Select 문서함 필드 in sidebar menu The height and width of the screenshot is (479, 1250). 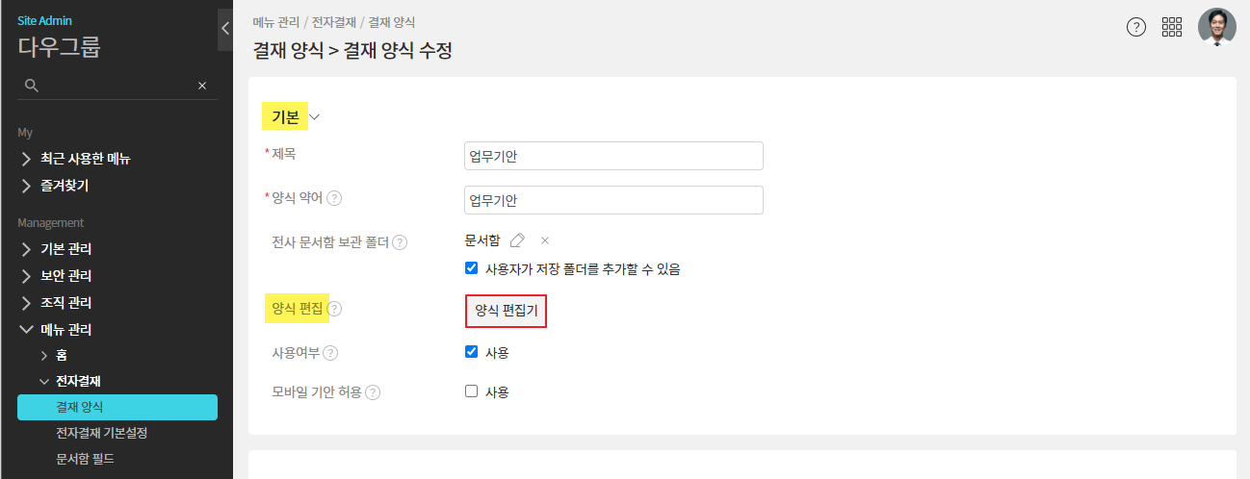pos(85,459)
